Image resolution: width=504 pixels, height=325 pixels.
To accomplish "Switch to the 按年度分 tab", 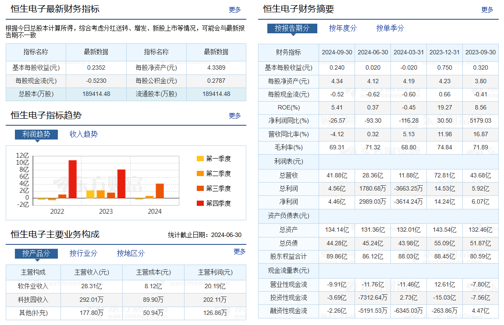I will pos(343,28).
